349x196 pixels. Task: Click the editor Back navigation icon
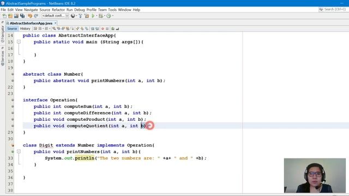(40, 29)
